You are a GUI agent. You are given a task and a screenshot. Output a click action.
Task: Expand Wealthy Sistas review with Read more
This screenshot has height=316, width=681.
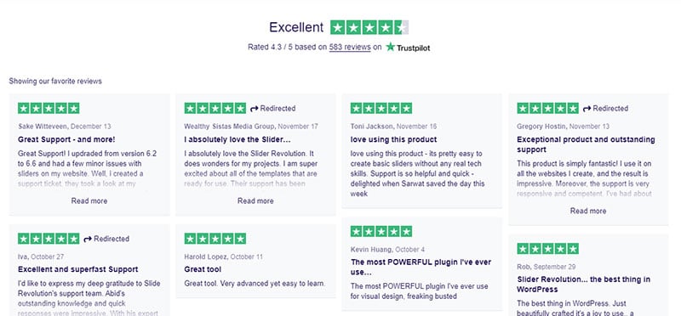click(x=255, y=200)
